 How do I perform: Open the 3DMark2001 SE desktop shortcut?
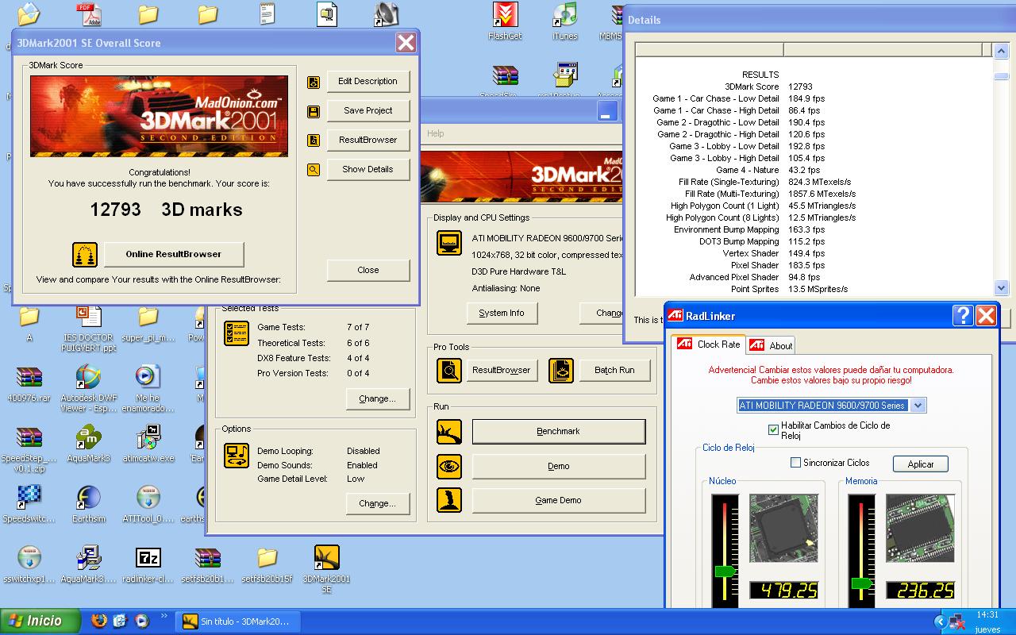(x=326, y=568)
